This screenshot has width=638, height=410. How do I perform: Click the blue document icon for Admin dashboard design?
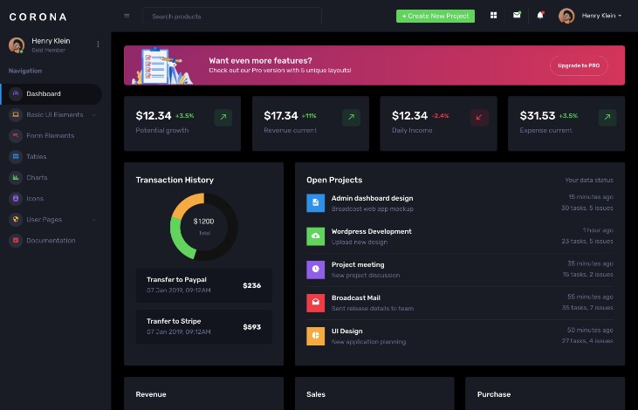tap(315, 202)
